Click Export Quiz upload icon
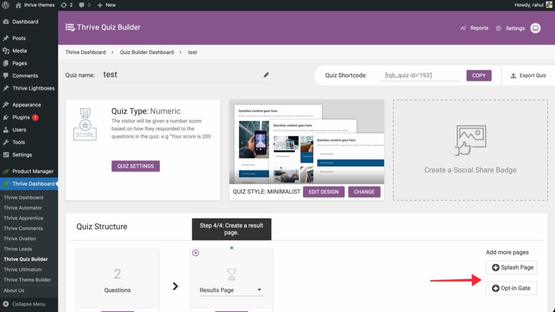The height and width of the screenshot is (312, 555). pos(513,76)
